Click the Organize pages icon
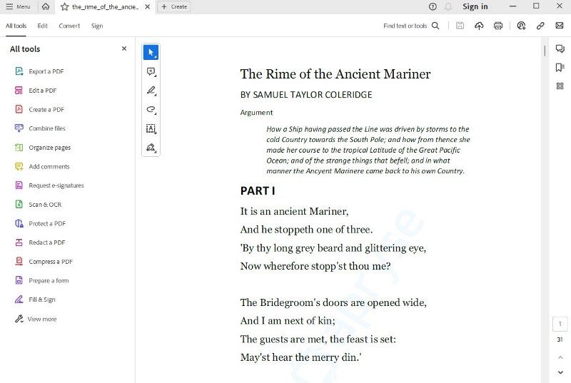 19,148
